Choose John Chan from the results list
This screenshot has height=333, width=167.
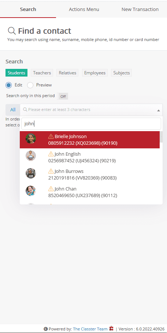click(x=90, y=192)
